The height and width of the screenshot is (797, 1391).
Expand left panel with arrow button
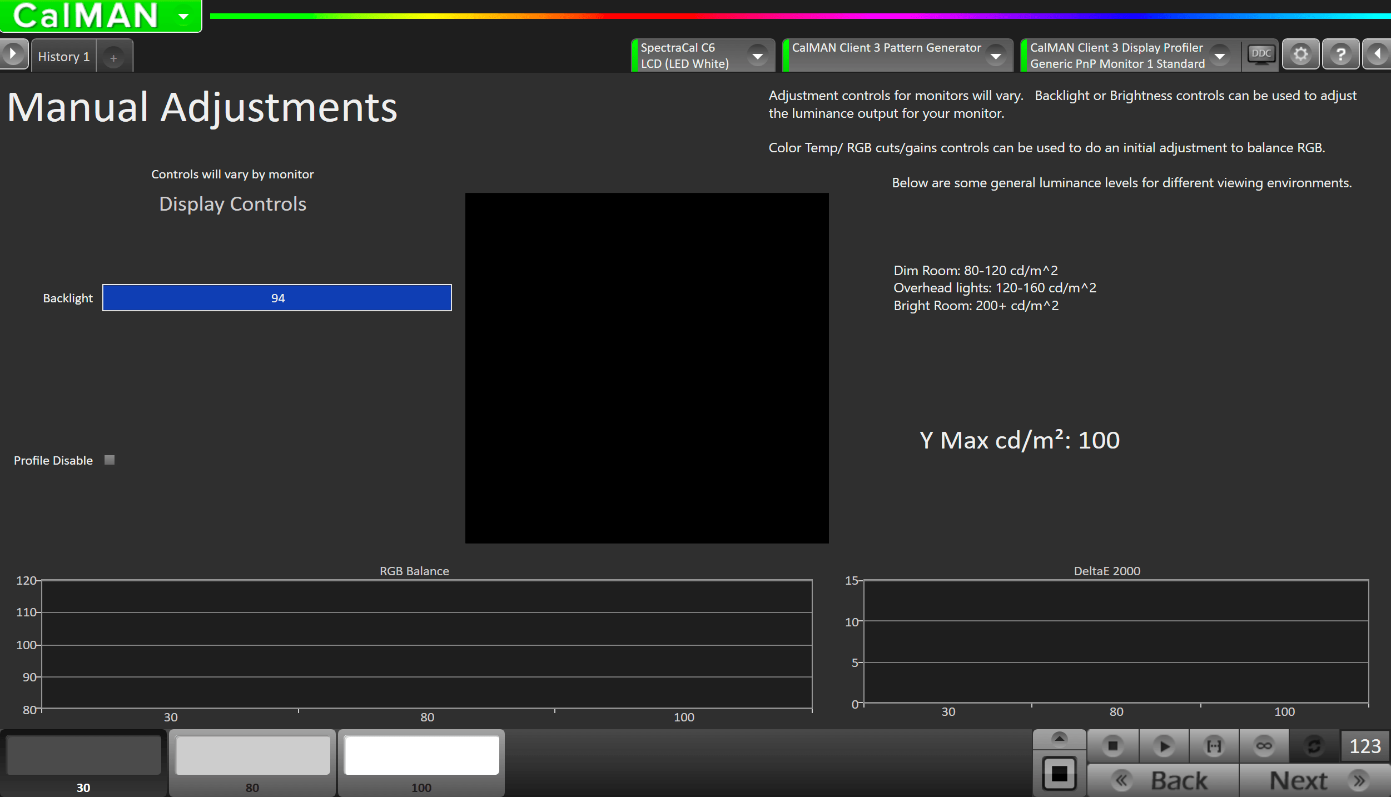[13, 54]
